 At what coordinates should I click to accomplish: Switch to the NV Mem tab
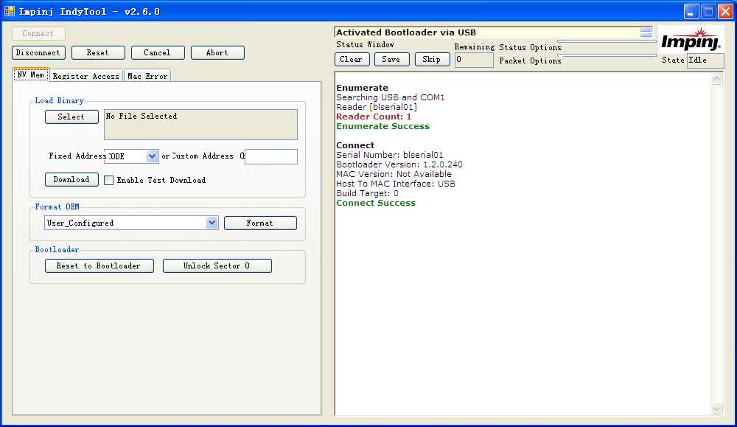pyautogui.click(x=31, y=74)
